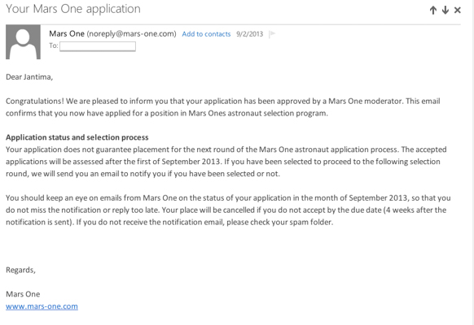Close the Mars One email
Image resolution: width=474 pixels, height=325 pixels.
click(458, 11)
